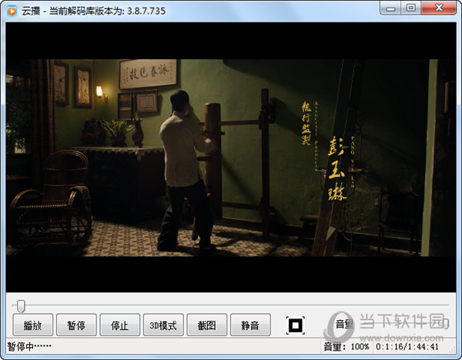Click the 停止 (stop) button
462x360 pixels.
coord(119,325)
